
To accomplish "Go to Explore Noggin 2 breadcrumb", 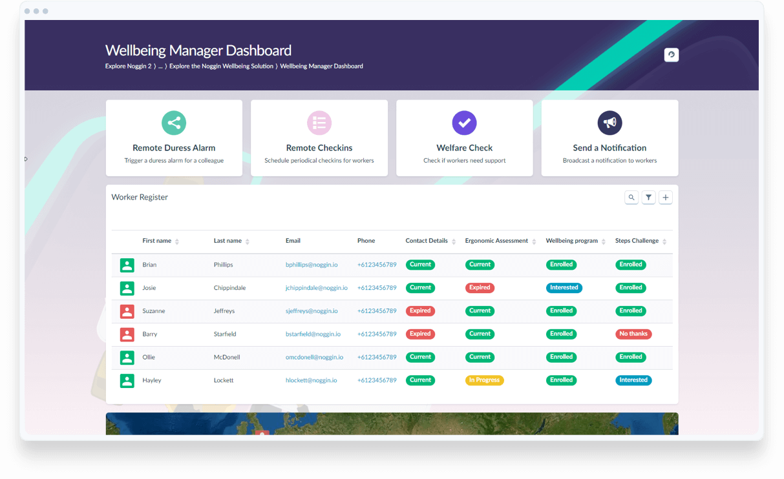I will click(x=129, y=66).
